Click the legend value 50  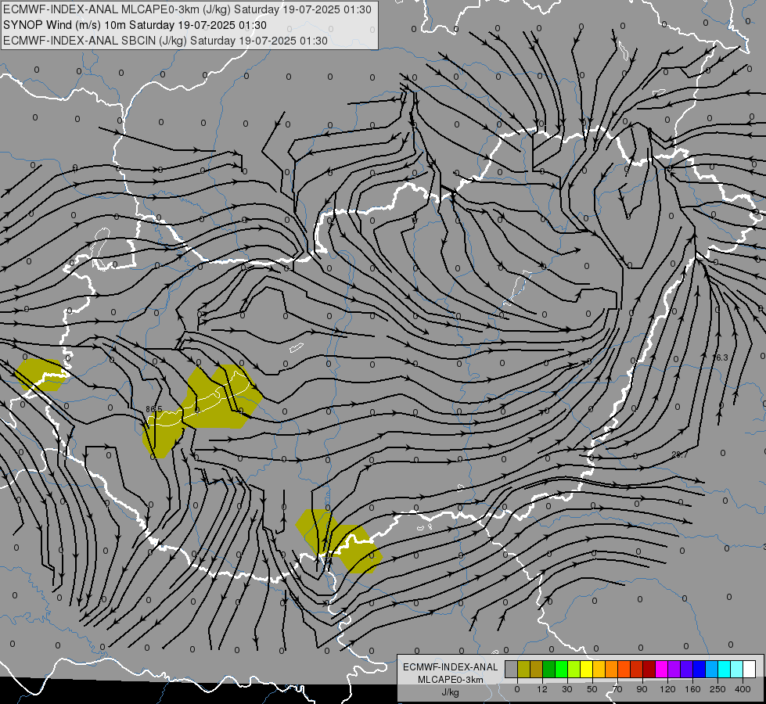click(592, 689)
